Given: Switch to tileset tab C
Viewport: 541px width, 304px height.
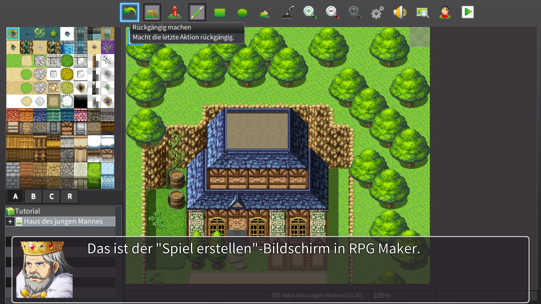Looking at the screenshot, I should tap(52, 196).
